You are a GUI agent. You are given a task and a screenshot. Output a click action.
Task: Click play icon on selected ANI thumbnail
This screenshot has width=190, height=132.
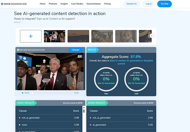[55, 36]
